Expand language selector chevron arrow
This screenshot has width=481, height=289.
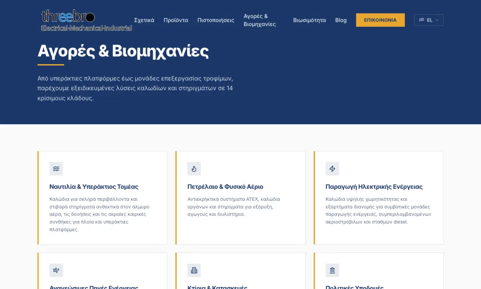pyautogui.click(x=437, y=20)
